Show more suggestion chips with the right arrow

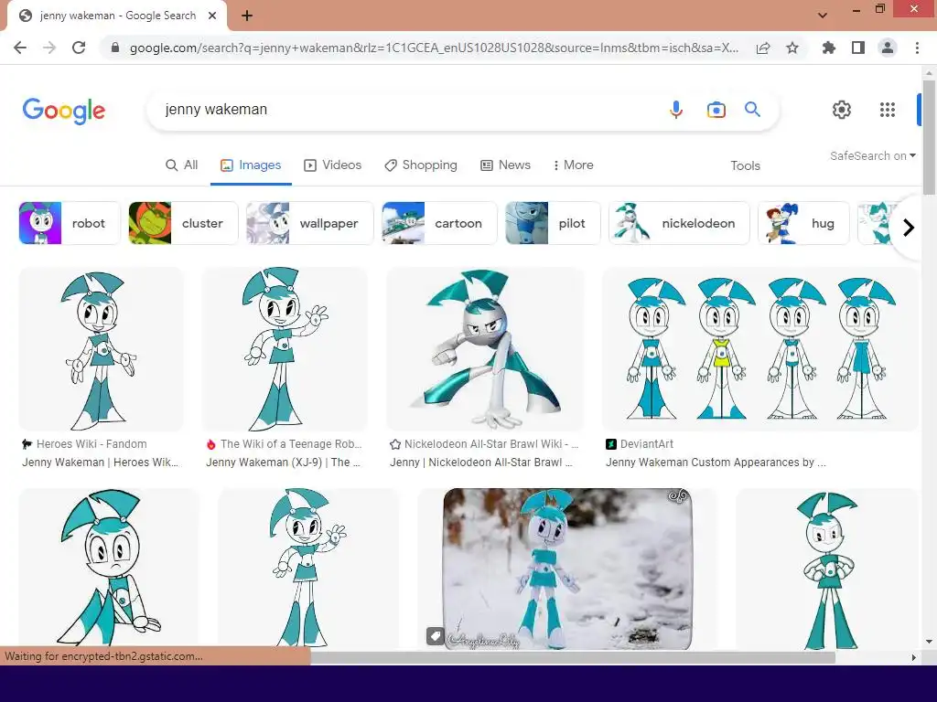[x=909, y=228]
